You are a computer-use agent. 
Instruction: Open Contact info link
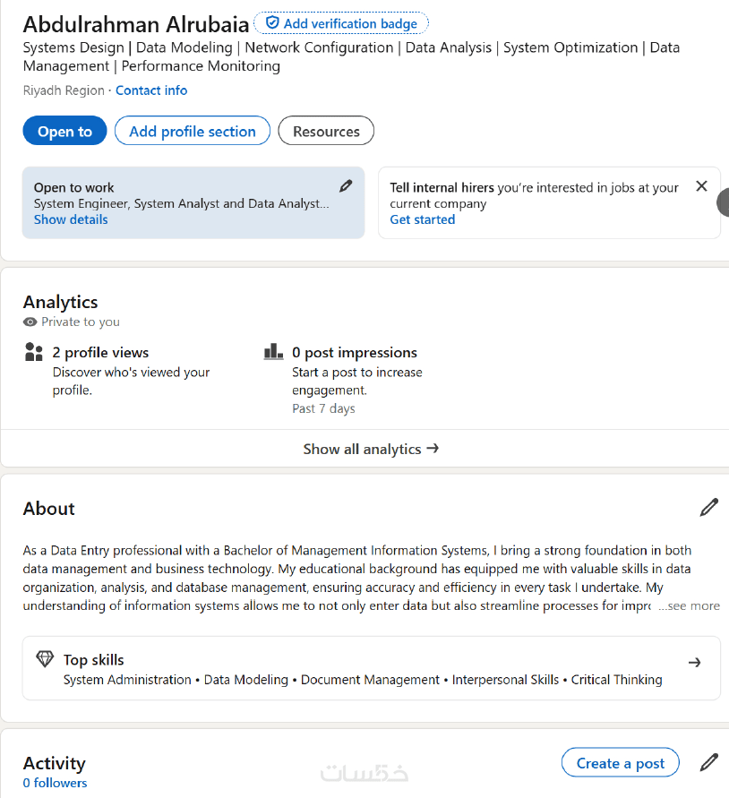coord(151,90)
